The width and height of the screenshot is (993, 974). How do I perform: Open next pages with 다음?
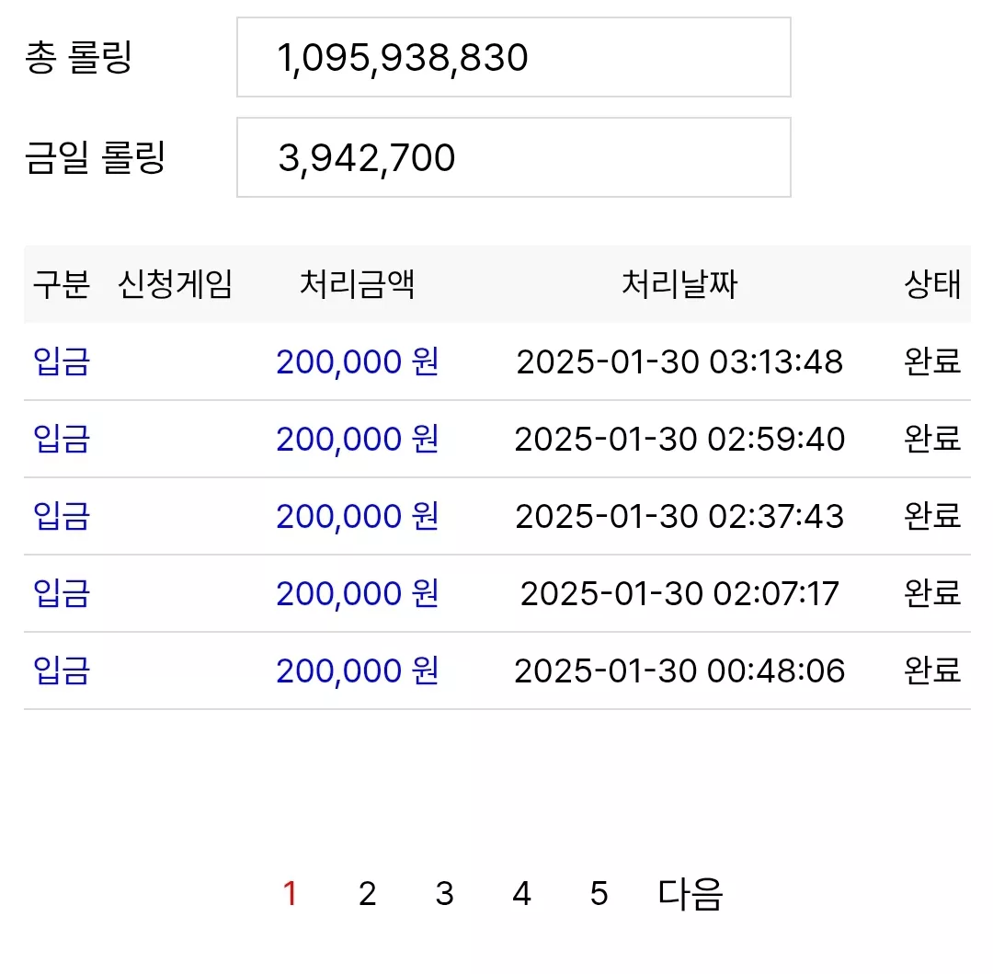pos(691,894)
